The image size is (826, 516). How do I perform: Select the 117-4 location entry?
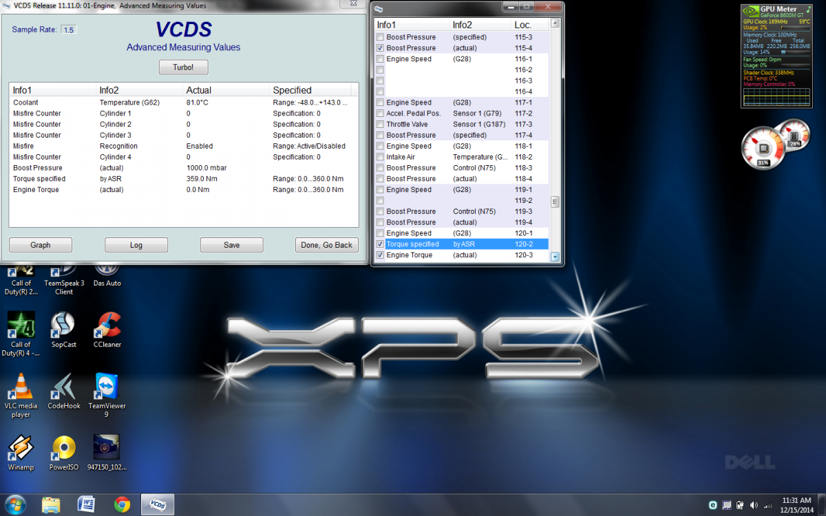click(524, 136)
